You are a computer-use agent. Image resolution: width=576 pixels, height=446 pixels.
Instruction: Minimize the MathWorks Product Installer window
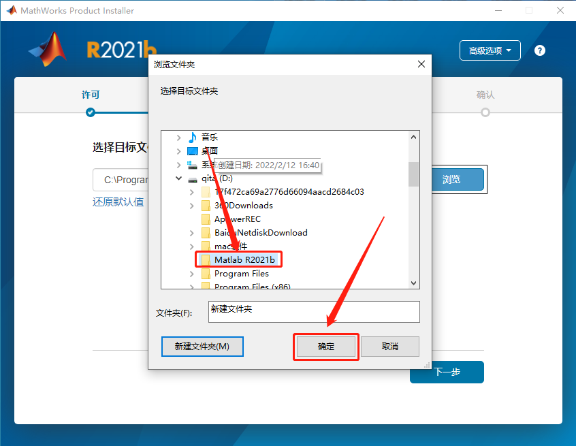point(498,10)
